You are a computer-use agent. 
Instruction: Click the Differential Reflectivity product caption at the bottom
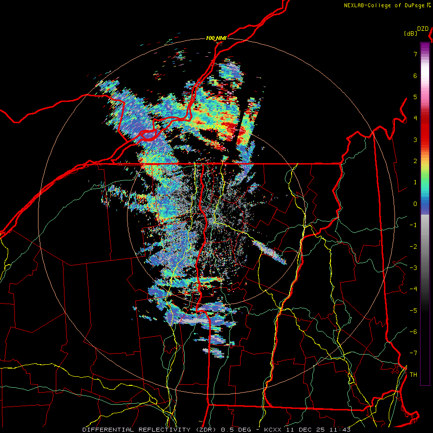(x=216, y=430)
